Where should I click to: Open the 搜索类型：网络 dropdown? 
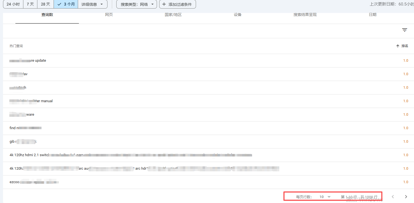click(x=137, y=4)
